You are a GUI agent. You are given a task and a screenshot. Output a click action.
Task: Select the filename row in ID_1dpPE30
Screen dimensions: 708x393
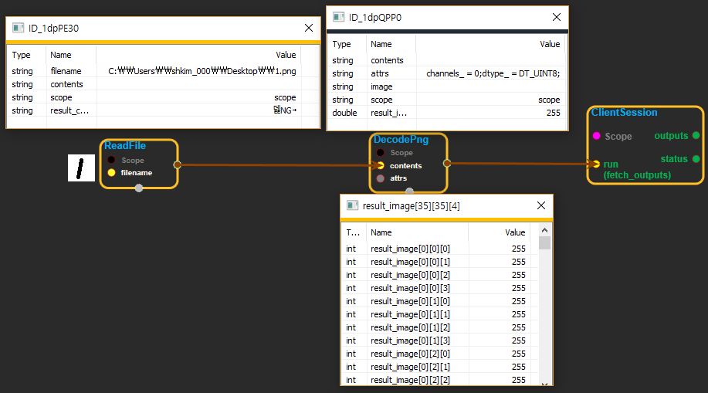coord(154,71)
